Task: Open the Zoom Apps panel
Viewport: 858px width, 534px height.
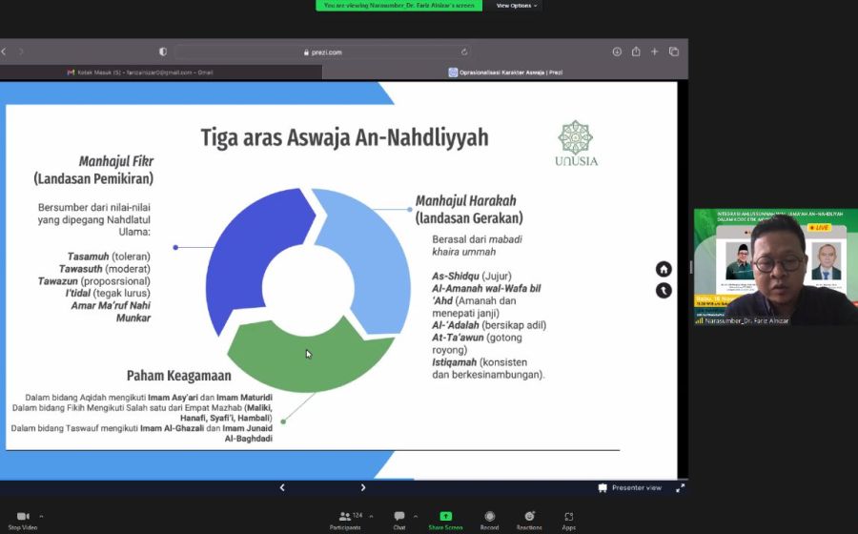Action: click(x=568, y=516)
